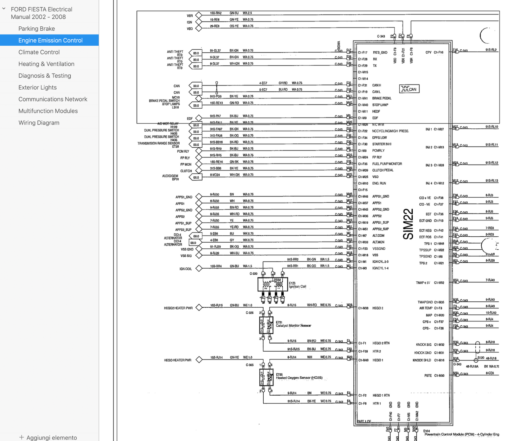Open Multifunction Modules section
The height and width of the screenshot is (441, 508).
tap(48, 111)
